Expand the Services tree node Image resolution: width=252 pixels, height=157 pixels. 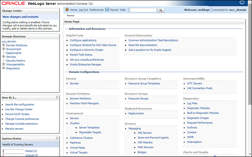pos(3,56)
